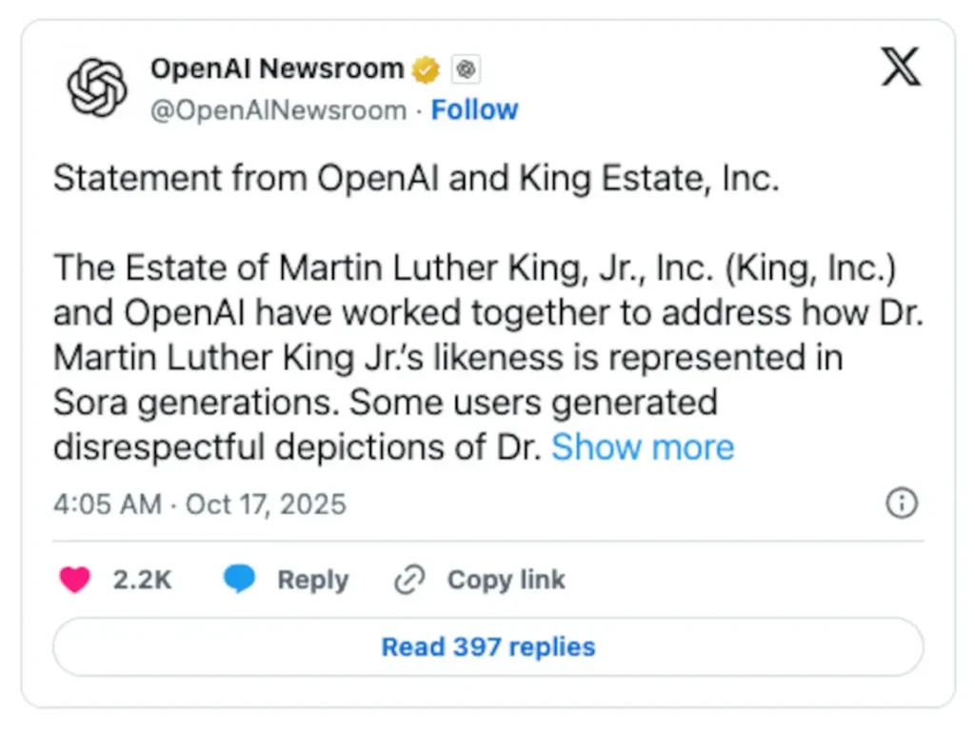Click the blue reply bubble icon
Viewport: 975px width, 729px height.
(x=239, y=580)
